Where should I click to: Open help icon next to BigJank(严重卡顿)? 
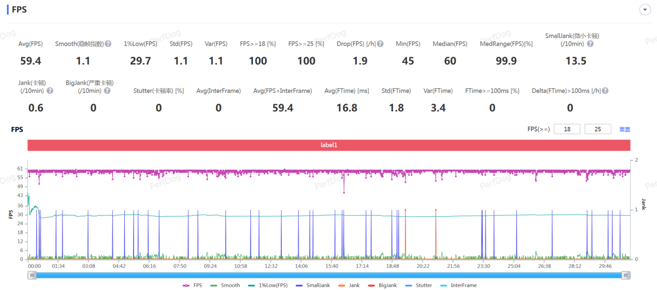107,91
